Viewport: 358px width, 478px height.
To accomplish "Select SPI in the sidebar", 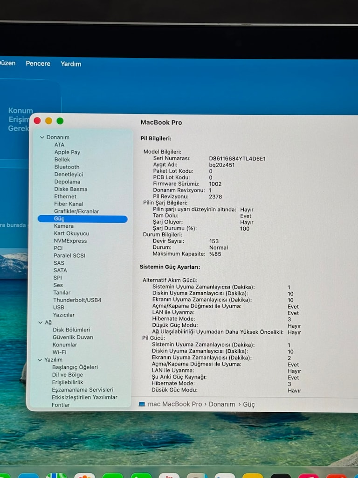I will pyautogui.click(x=57, y=278).
